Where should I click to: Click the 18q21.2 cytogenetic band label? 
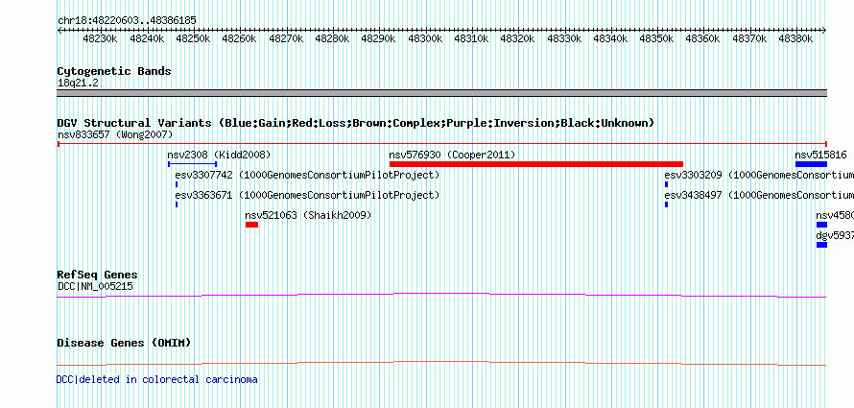(x=78, y=84)
